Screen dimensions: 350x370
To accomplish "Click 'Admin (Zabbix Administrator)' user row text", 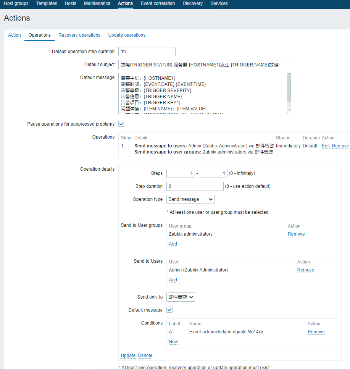I will (198, 270).
